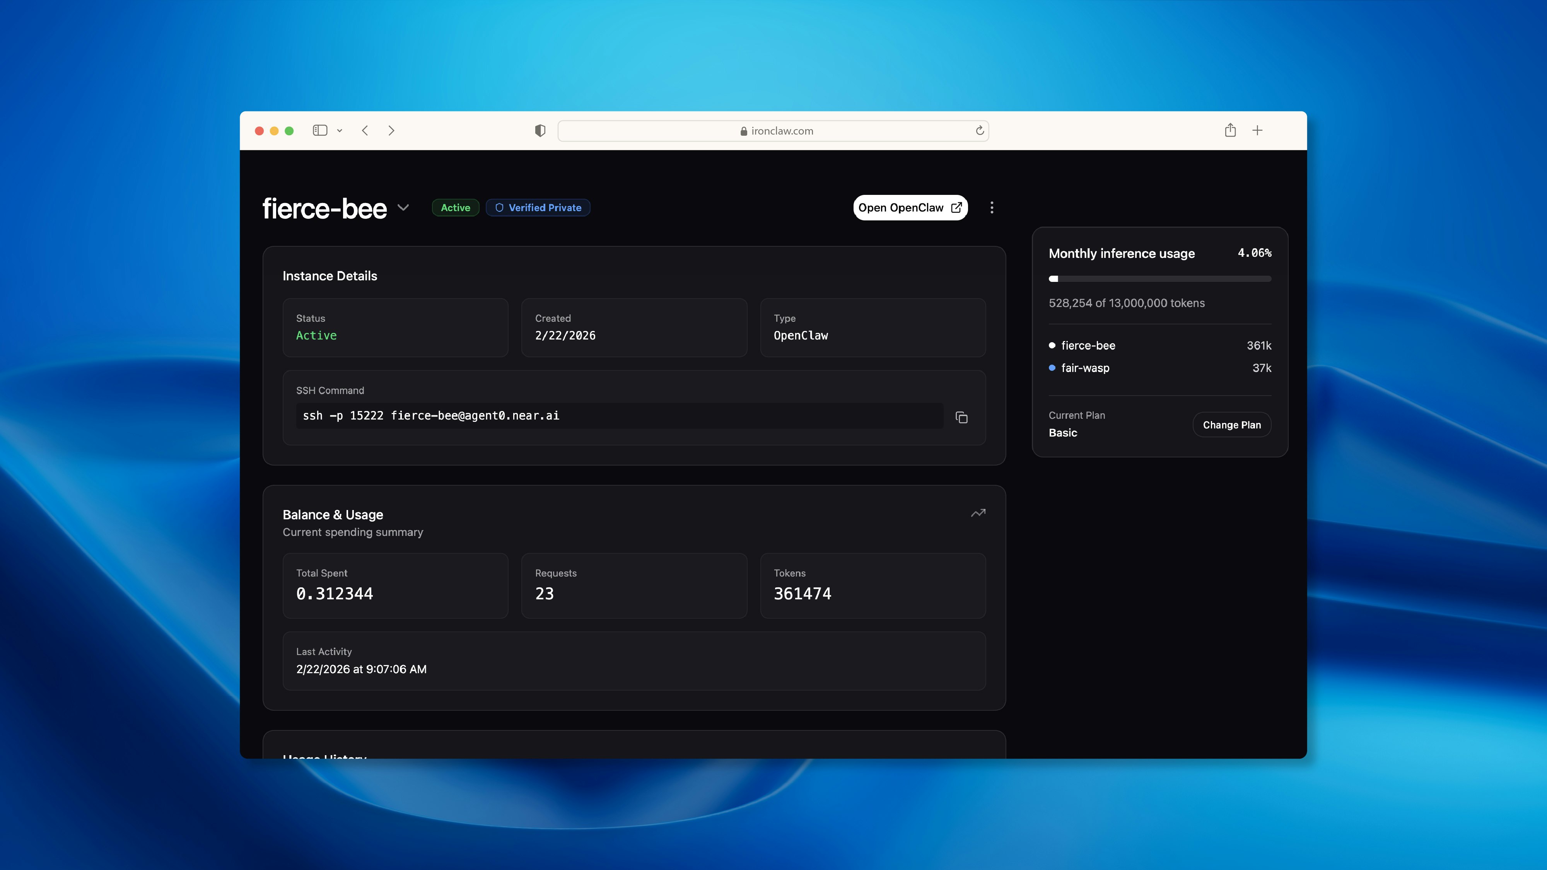Click the monthly inference usage progress bar

click(x=1159, y=278)
